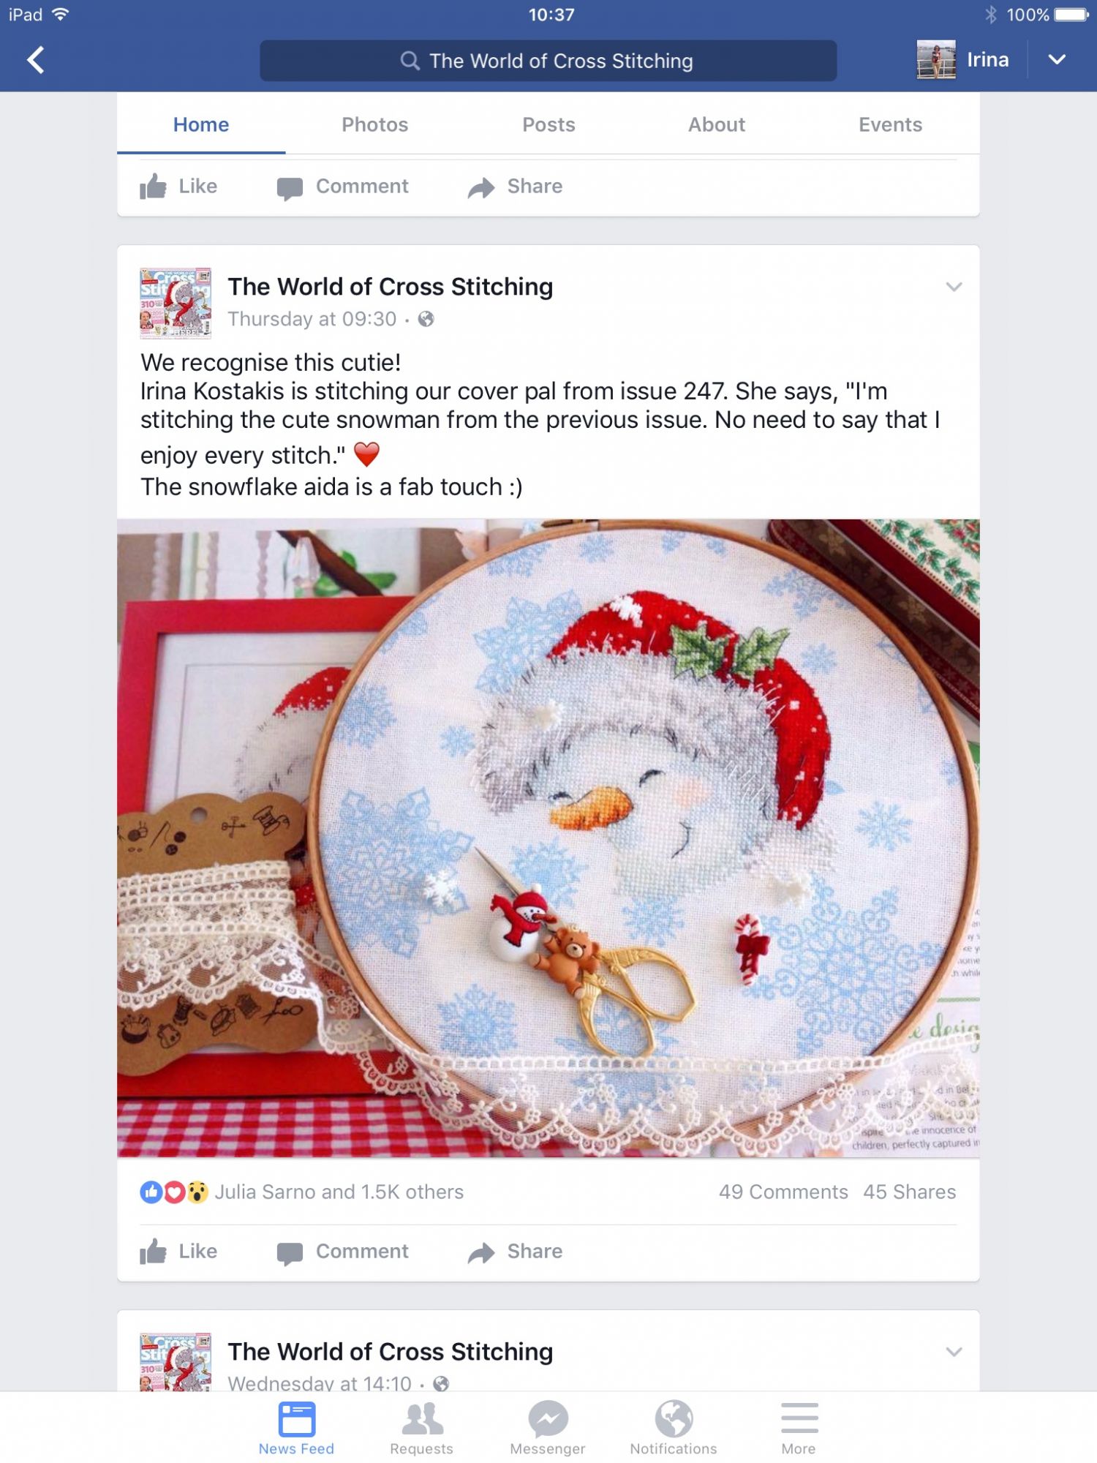Viewport: 1097px width, 1463px height.
Task: Open Friend Requests icon
Action: (x=422, y=1419)
